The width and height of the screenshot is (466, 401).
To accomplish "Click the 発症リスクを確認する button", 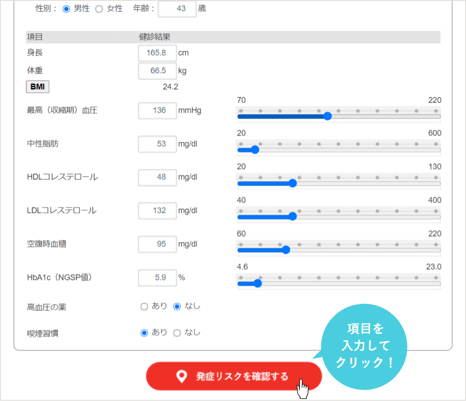I will pos(234,376).
